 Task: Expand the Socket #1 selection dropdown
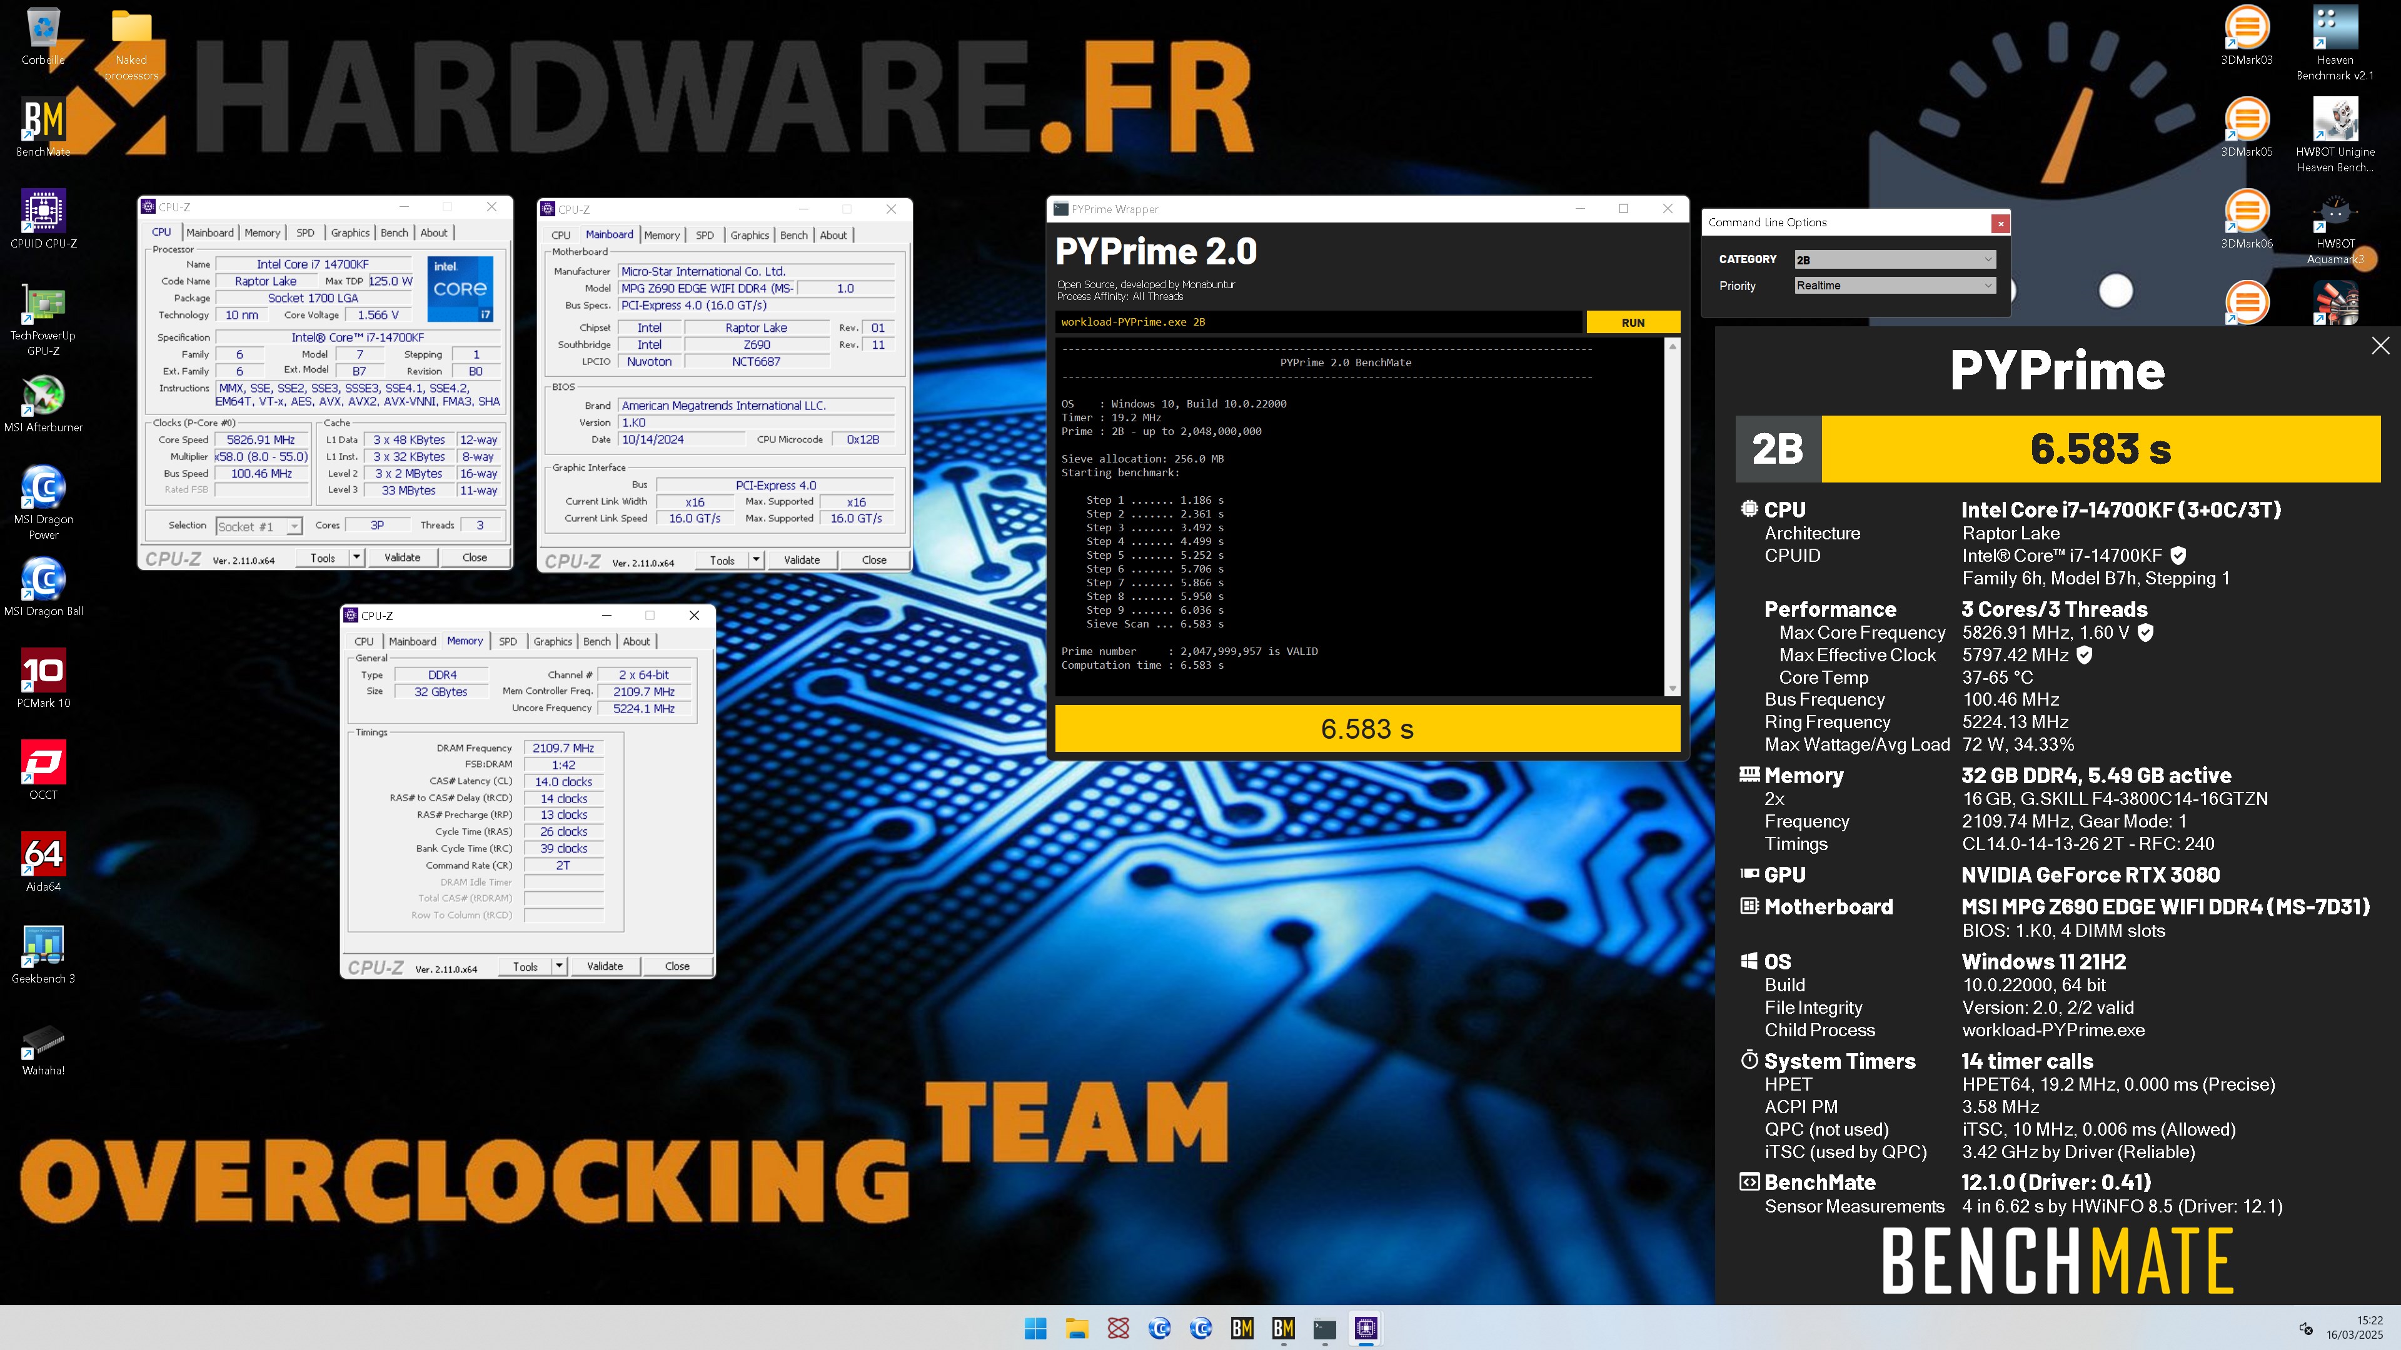258,526
